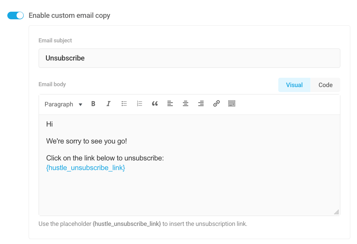Switch to the Code editor tab
The image size is (357, 244).
click(x=325, y=85)
